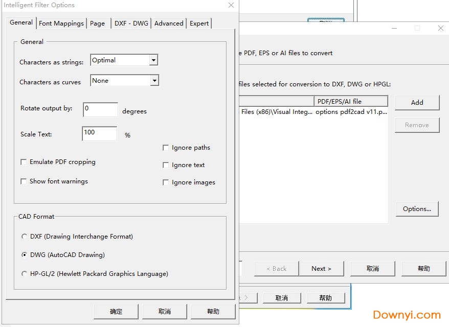This screenshot has height=327, width=449.
Task: Switch to the Font Mappings tab
Action: point(61,24)
